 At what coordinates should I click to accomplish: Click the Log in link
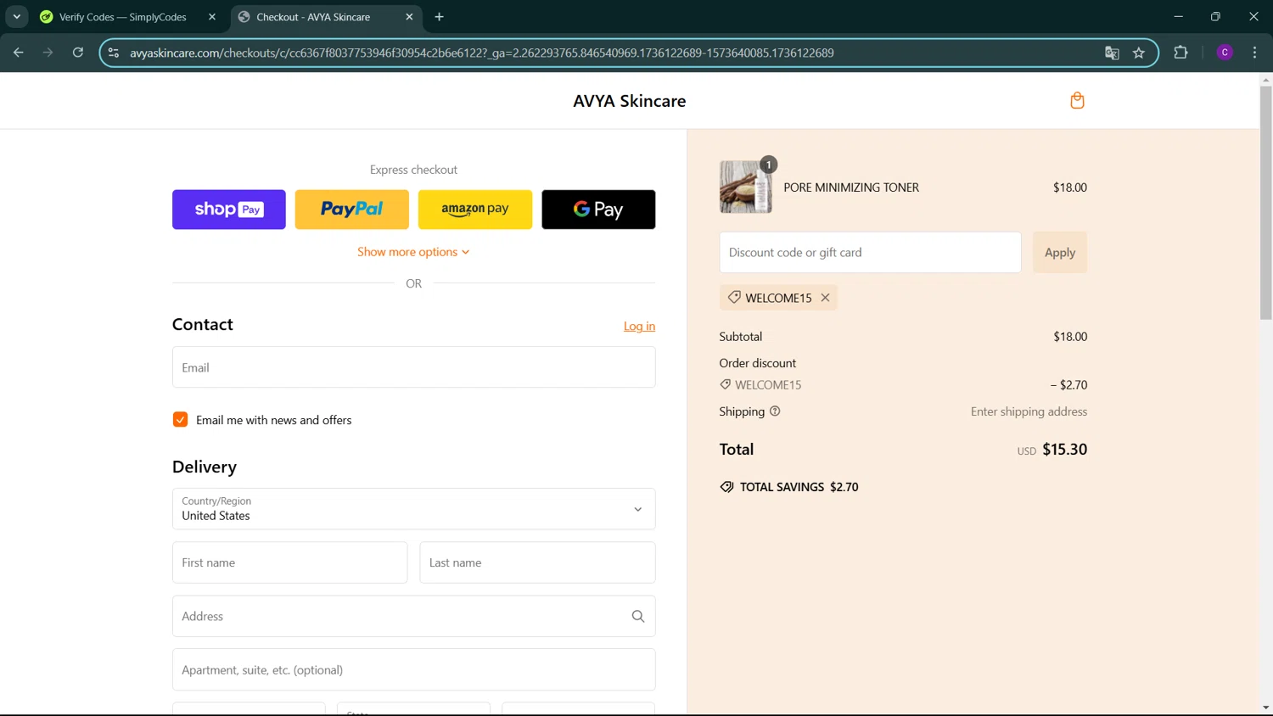pos(639,326)
